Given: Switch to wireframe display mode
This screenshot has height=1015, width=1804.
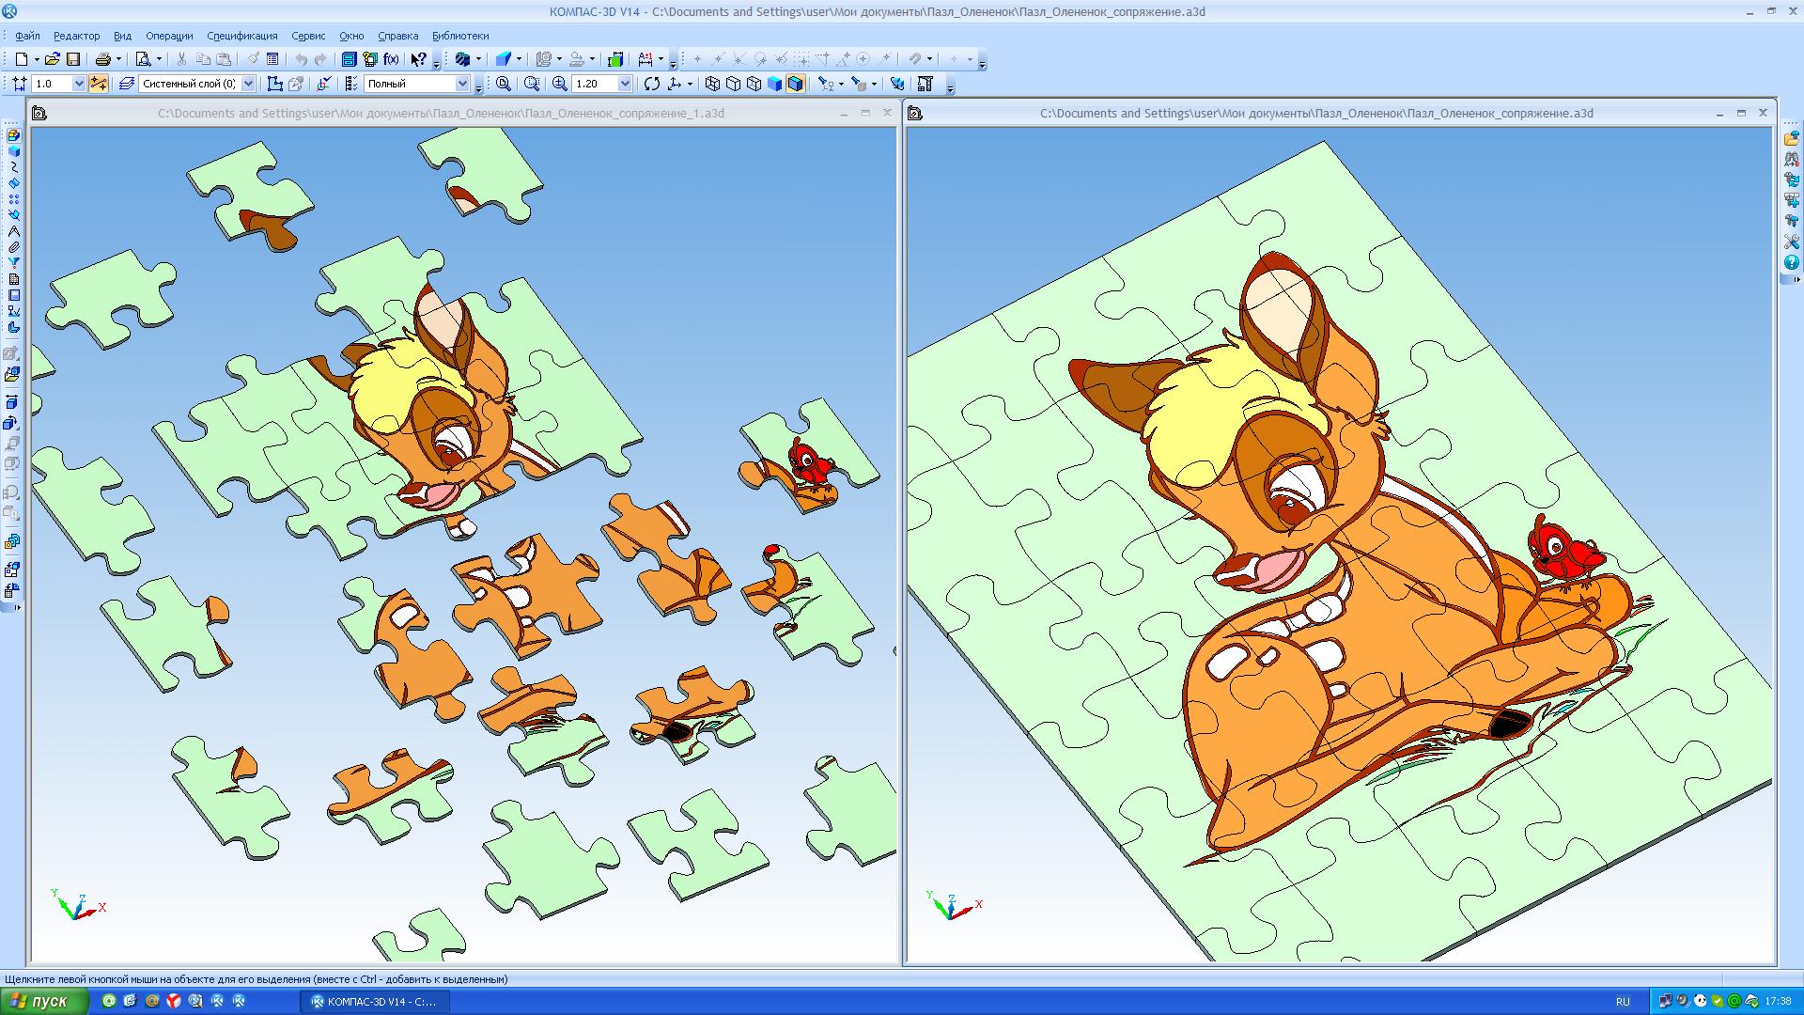Looking at the screenshot, I should (712, 84).
